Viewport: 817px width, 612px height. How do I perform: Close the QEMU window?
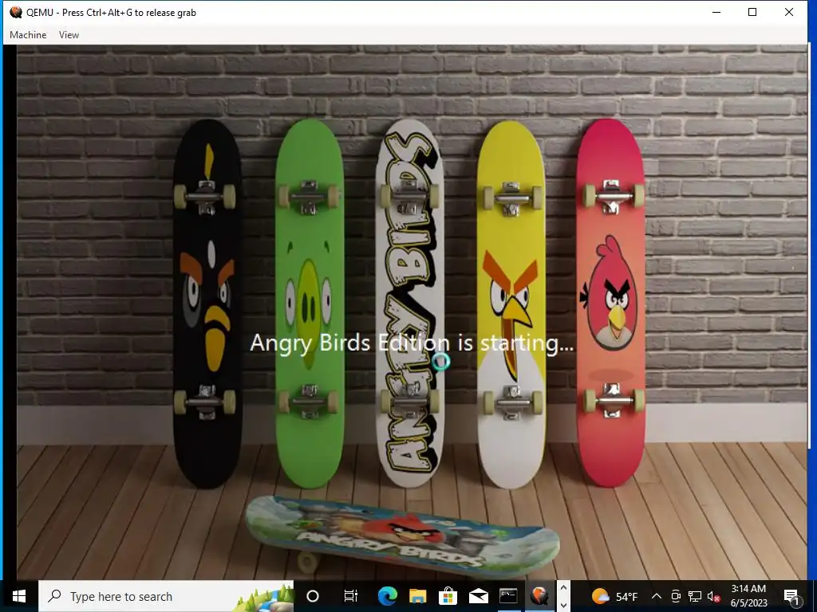(x=789, y=12)
